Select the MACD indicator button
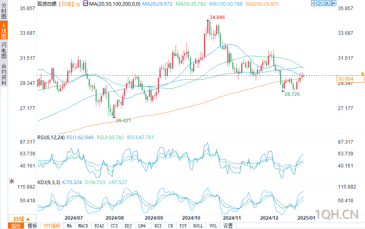This screenshot has height=229, width=365. click(x=83, y=226)
